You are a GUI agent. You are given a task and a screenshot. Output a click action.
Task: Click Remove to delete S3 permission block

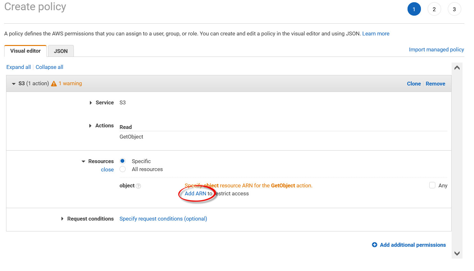pyautogui.click(x=435, y=84)
